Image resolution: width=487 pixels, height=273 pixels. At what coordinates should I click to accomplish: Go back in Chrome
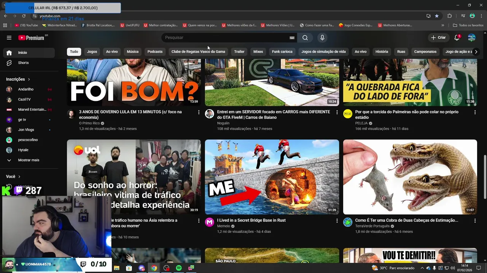6,16
